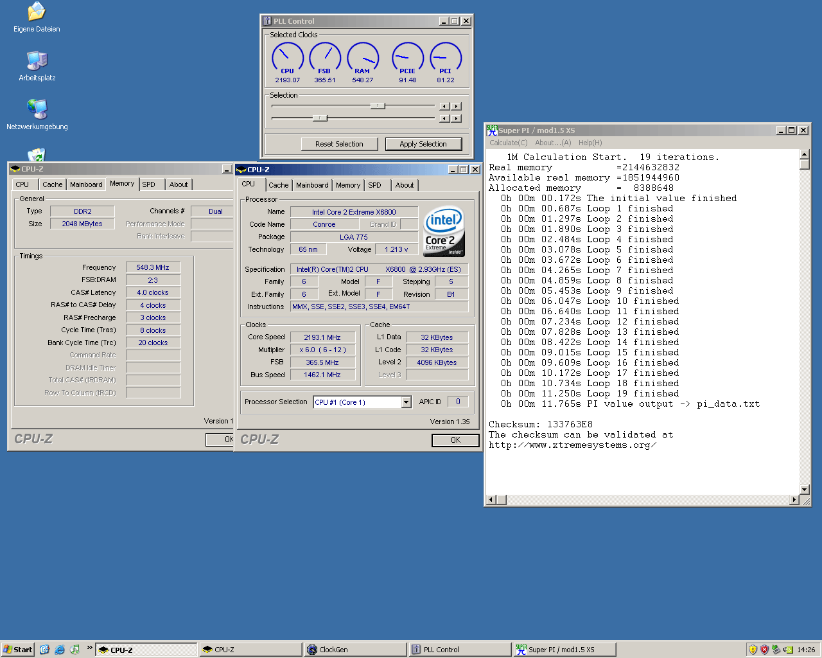Open Start menu
This screenshot has height=658, width=822.
click(x=18, y=650)
